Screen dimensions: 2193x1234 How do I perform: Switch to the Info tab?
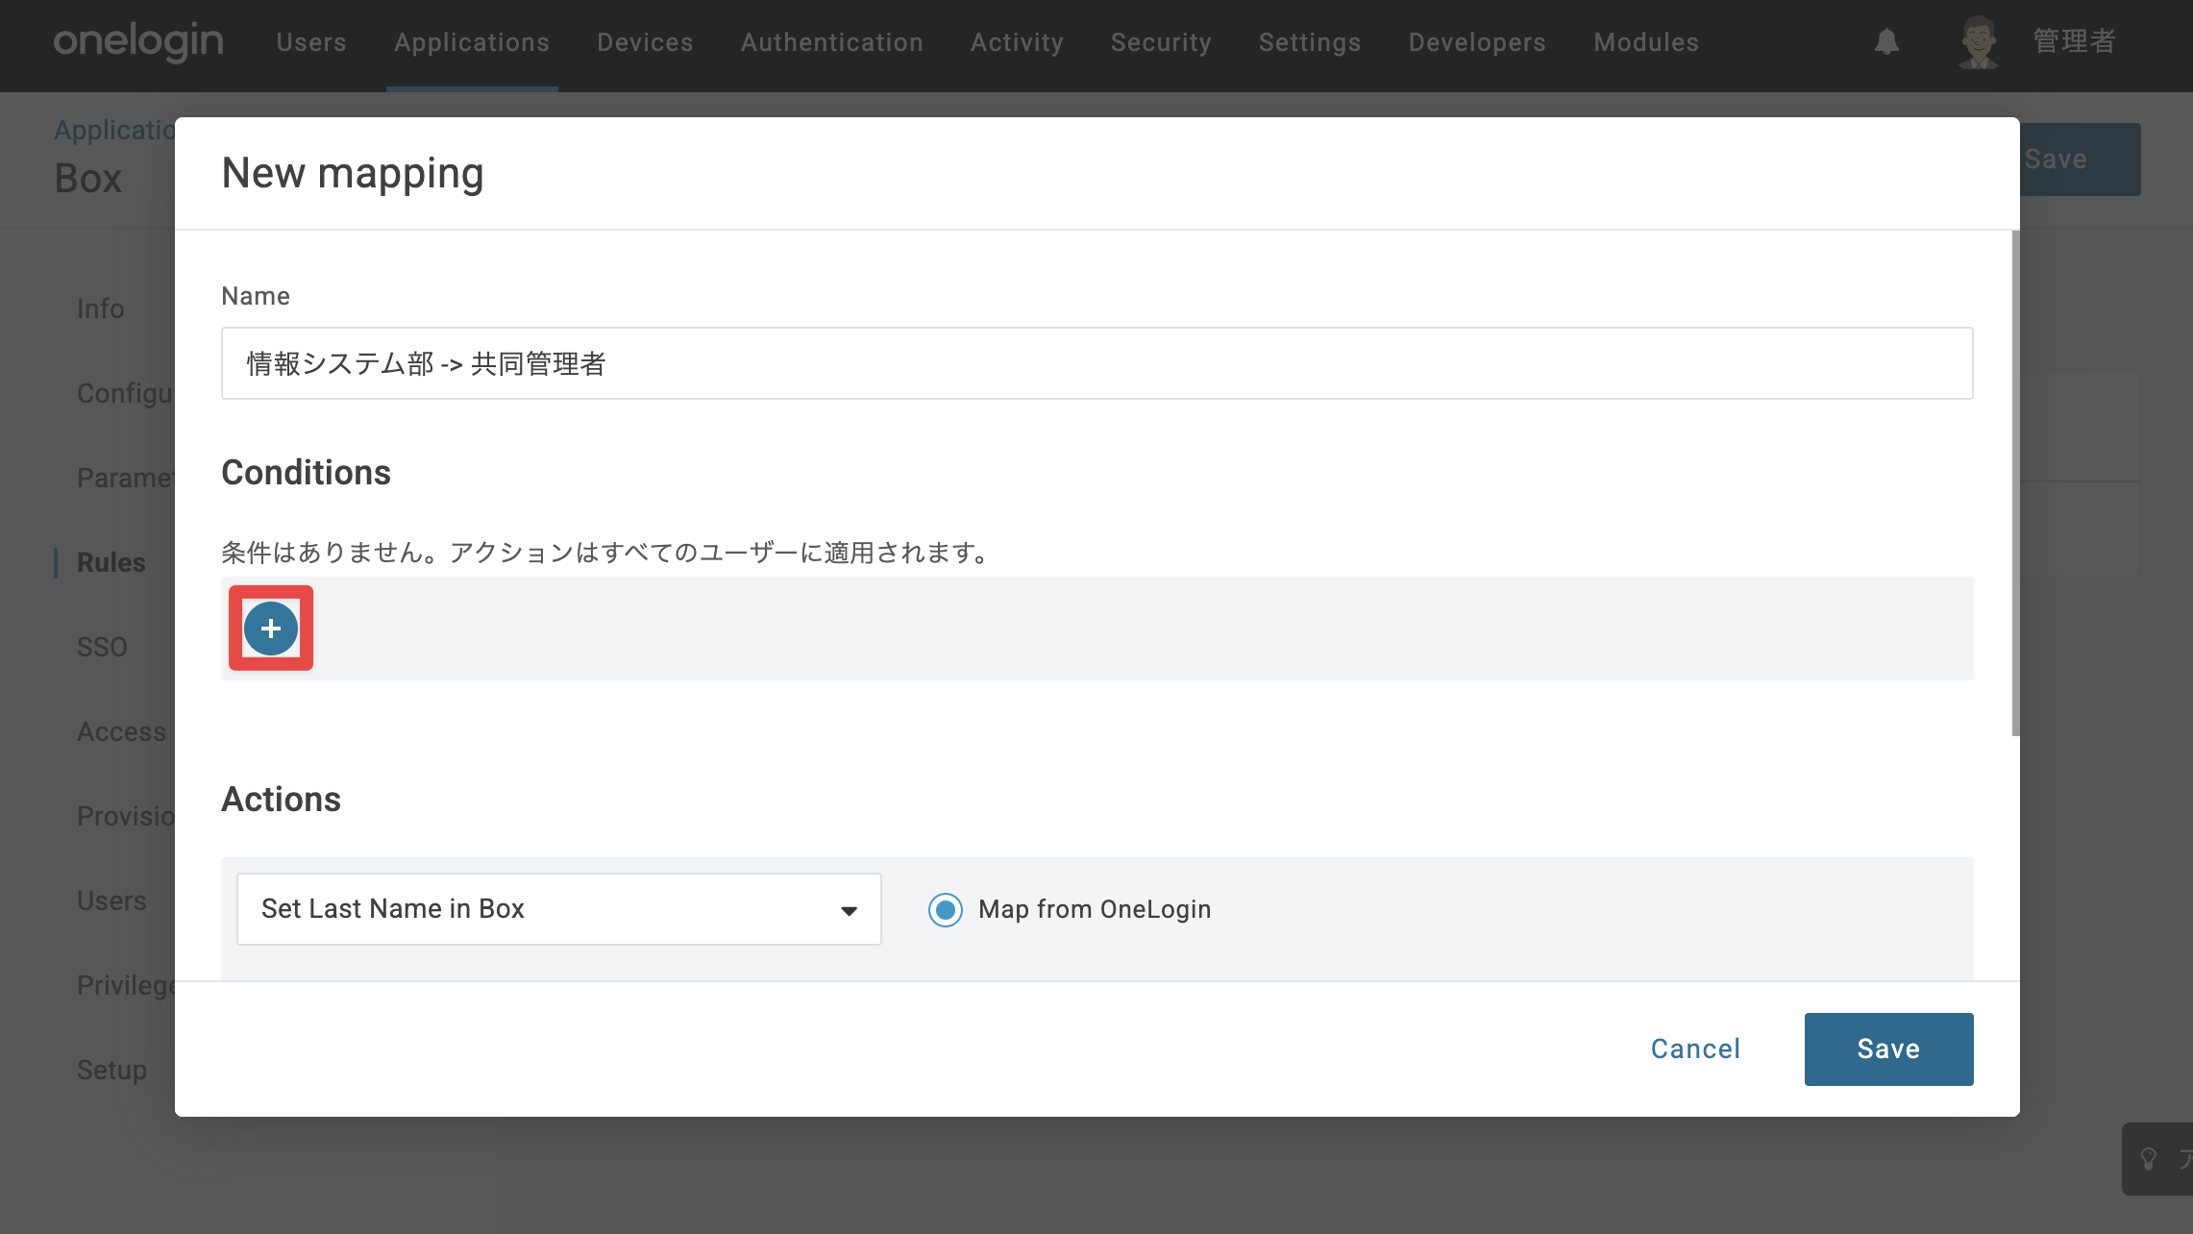[101, 308]
